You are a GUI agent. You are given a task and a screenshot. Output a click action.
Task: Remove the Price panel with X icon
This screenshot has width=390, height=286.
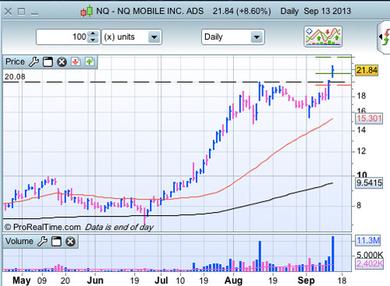pyautogui.click(x=62, y=62)
